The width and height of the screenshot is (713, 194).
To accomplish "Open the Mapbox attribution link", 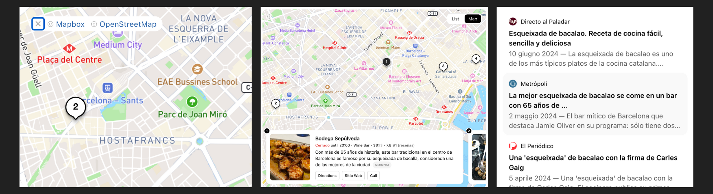I will pos(66,24).
